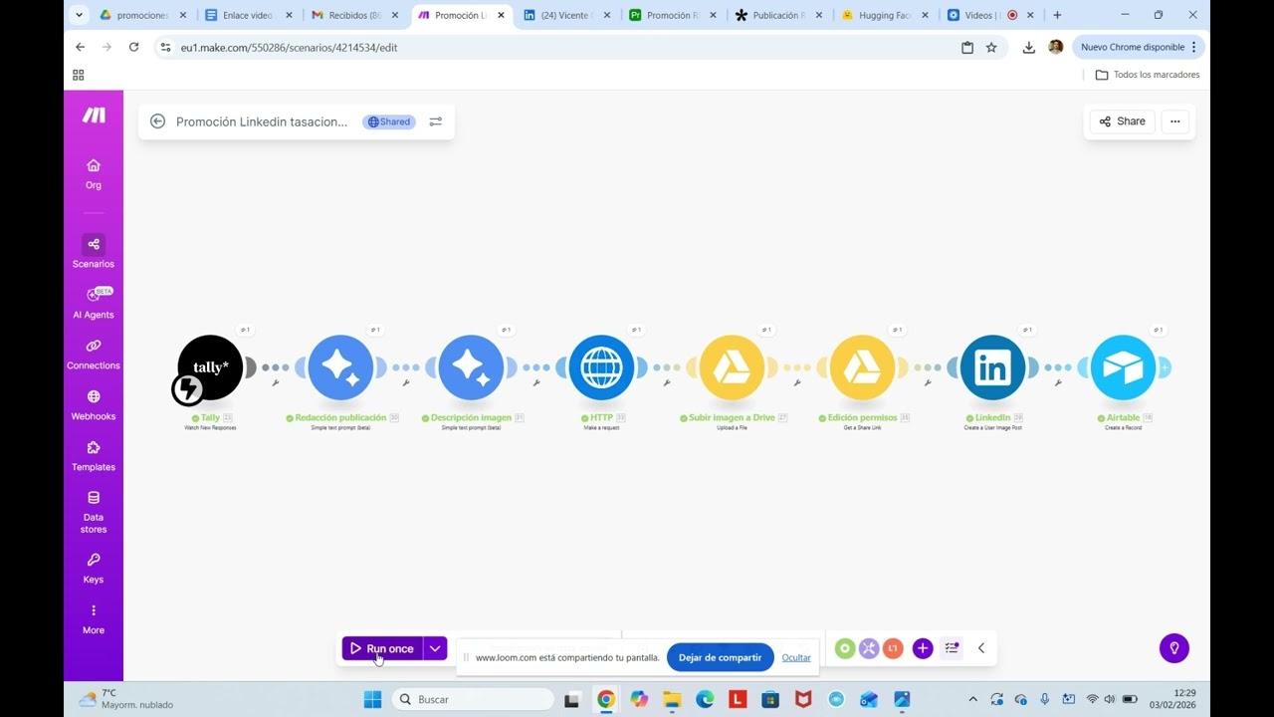Bookmark this page with star icon
Viewport: 1274px width, 717px height.
tap(991, 47)
